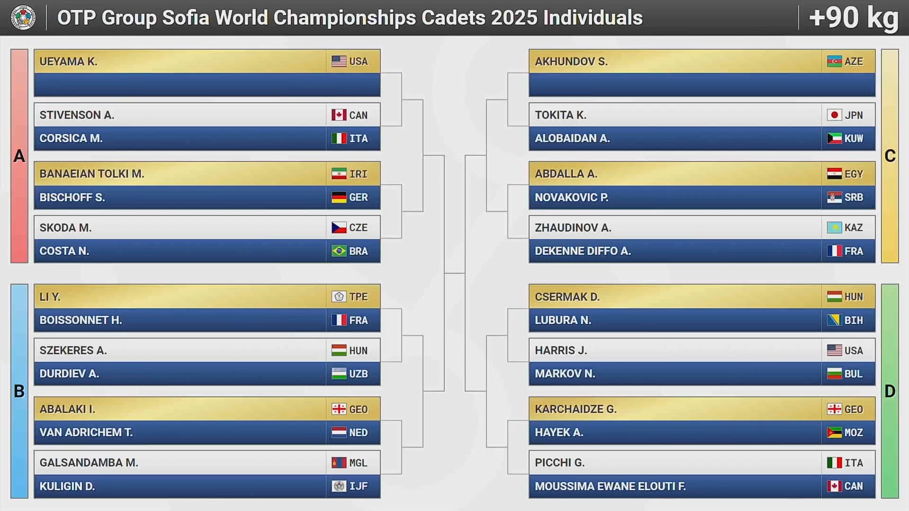Image resolution: width=909 pixels, height=511 pixels.
Task: Click the Brazil flag beside Costa N.
Action: point(339,251)
